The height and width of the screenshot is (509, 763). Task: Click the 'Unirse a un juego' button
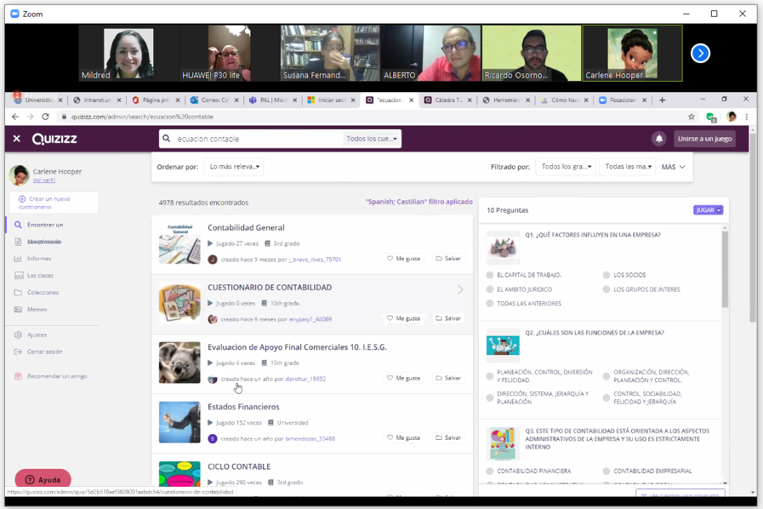(x=704, y=139)
